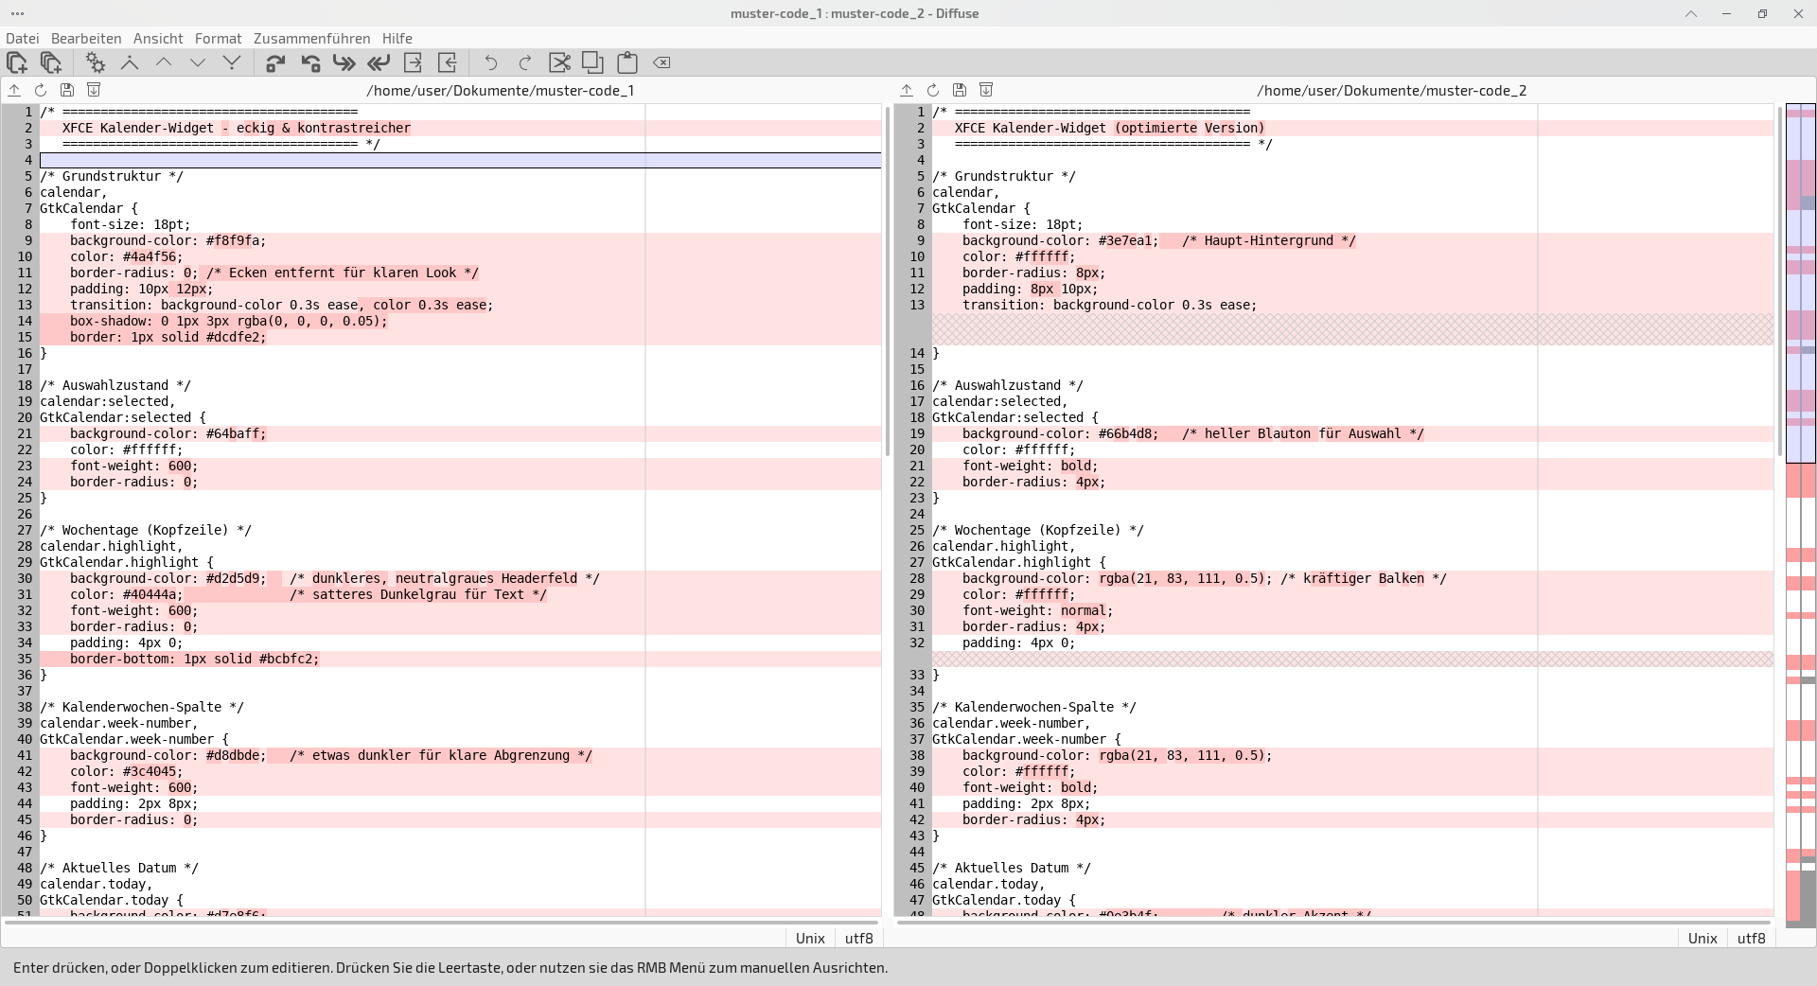Expand the Format menu
Screen dimensions: 1817x986
pos(218,39)
